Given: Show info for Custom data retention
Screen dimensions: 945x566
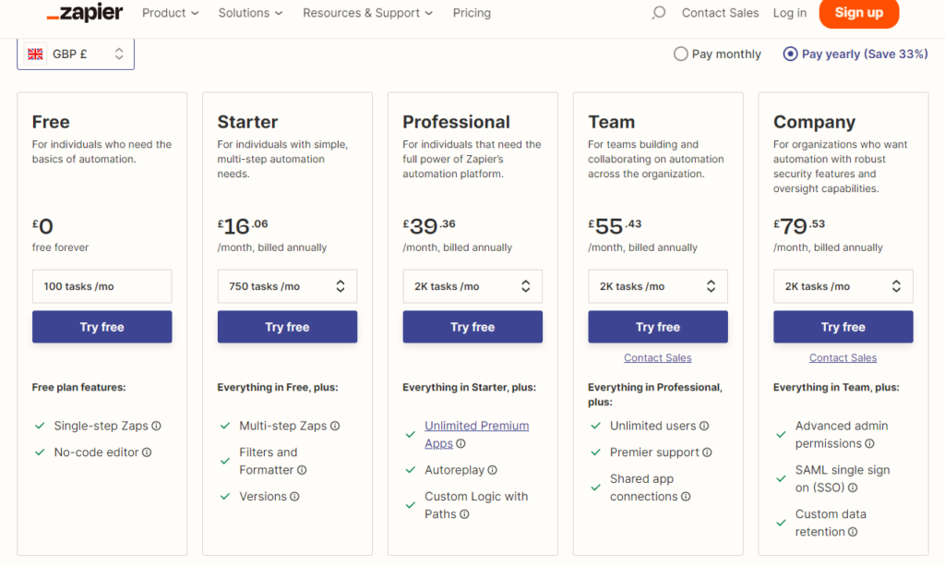Looking at the screenshot, I should (x=853, y=532).
